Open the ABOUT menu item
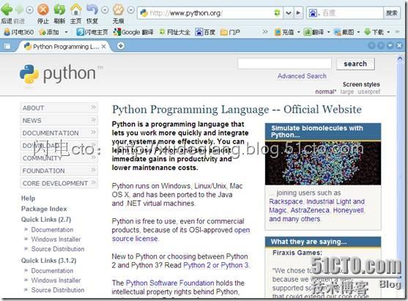 (x=59, y=108)
